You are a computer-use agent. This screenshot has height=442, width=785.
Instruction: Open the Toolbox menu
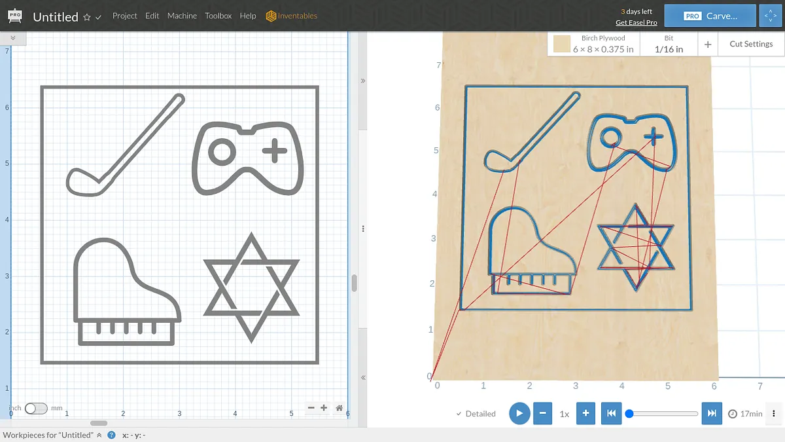(x=218, y=16)
